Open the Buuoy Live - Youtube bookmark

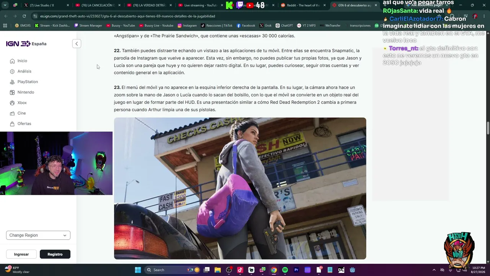coord(156,26)
